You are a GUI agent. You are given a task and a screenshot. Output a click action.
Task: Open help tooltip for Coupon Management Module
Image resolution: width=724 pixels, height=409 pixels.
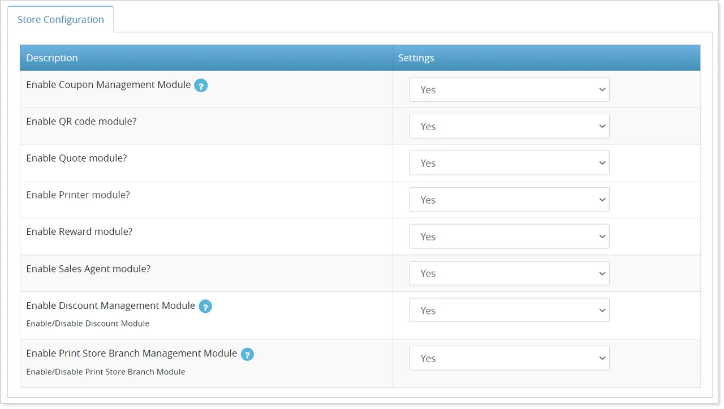click(200, 85)
